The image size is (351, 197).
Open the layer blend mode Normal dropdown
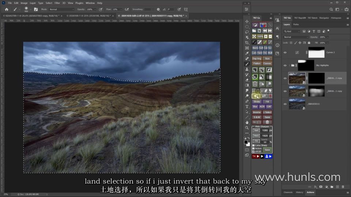pos(296,37)
